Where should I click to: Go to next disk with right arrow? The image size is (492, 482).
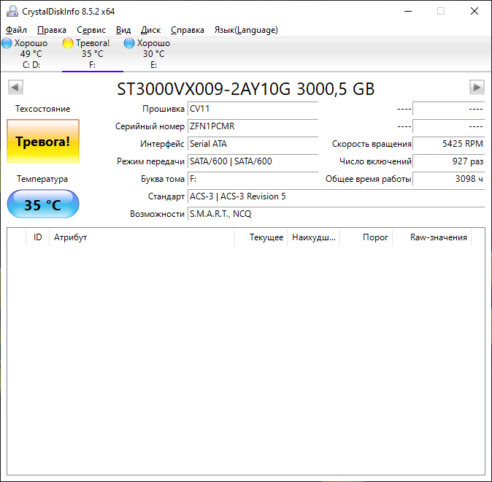pyautogui.click(x=477, y=88)
